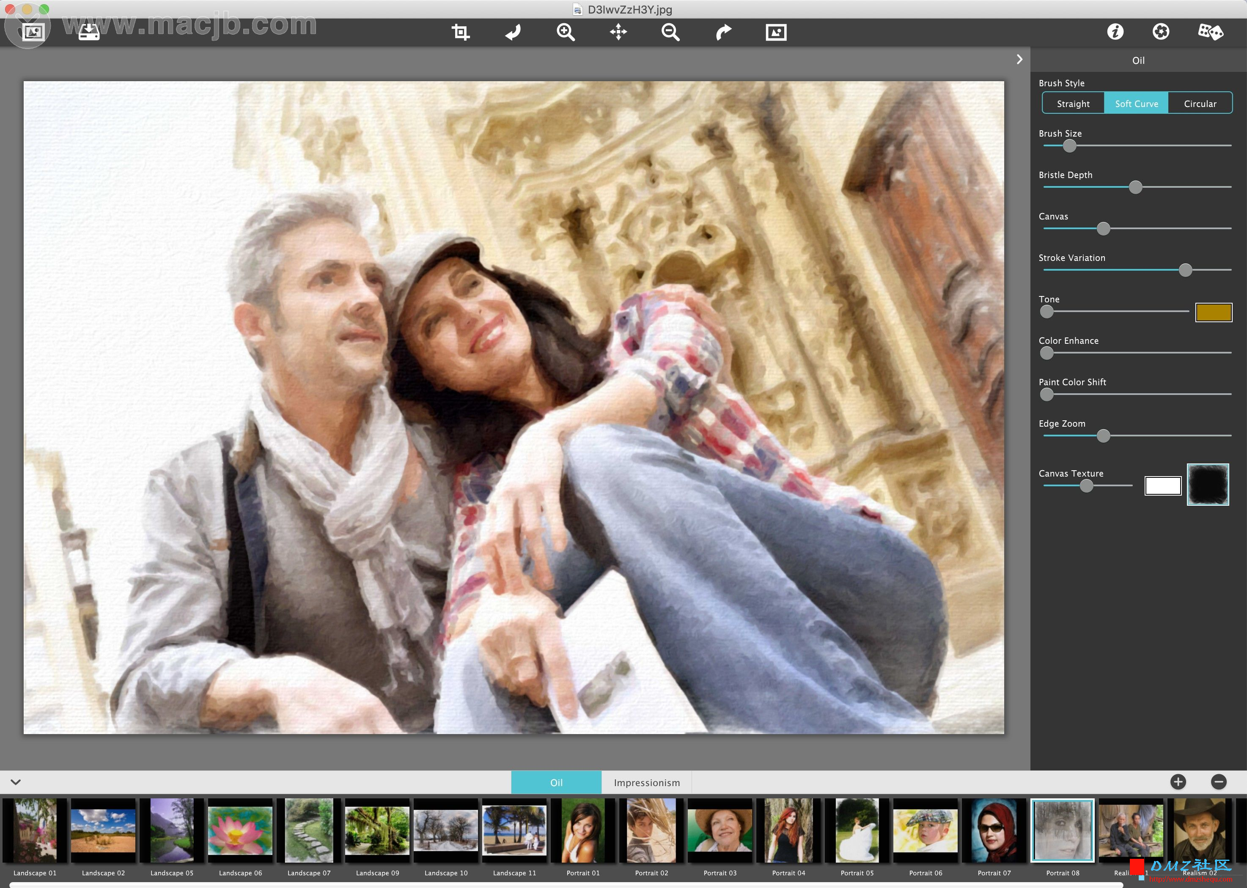Select Soft Curve brush style
The height and width of the screenshot is (888, 1247).
point(1137,103)
